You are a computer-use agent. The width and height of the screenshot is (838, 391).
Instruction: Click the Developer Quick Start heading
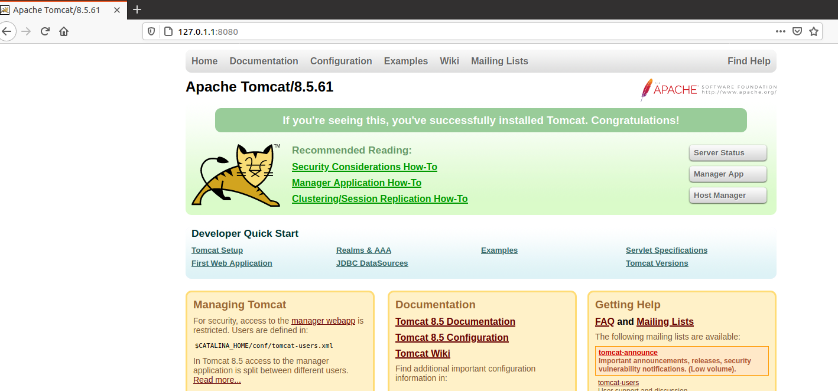[245, 233]
